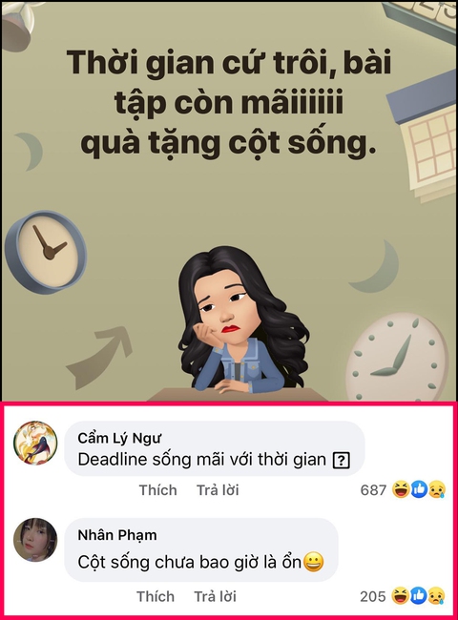Open the Cẩm Lý Ngư profile name link

pyautogui.click(x=119, y=438)
